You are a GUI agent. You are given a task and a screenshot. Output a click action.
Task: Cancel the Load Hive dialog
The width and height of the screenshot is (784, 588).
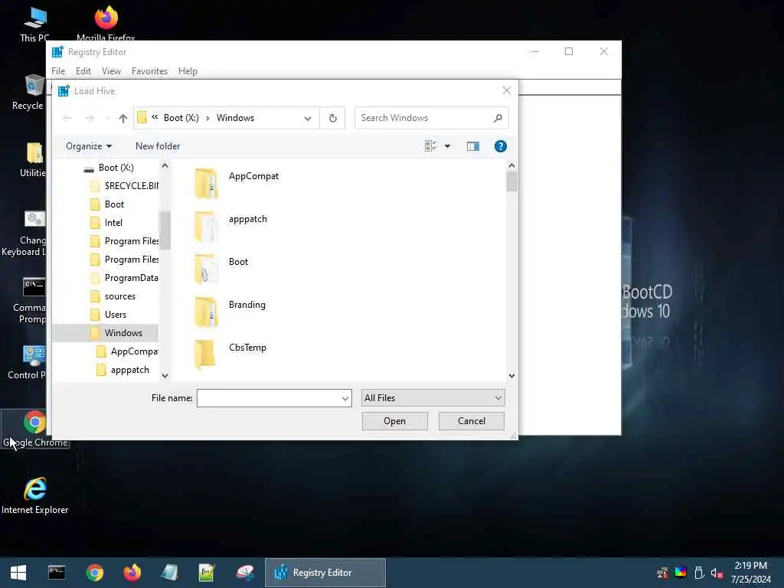472,421
